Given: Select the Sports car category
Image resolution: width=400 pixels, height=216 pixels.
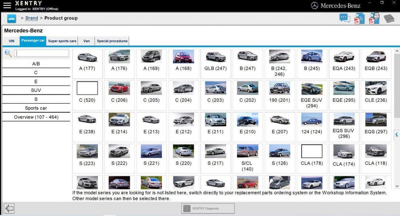Looking at the screenshot, I should coord(36,108).
